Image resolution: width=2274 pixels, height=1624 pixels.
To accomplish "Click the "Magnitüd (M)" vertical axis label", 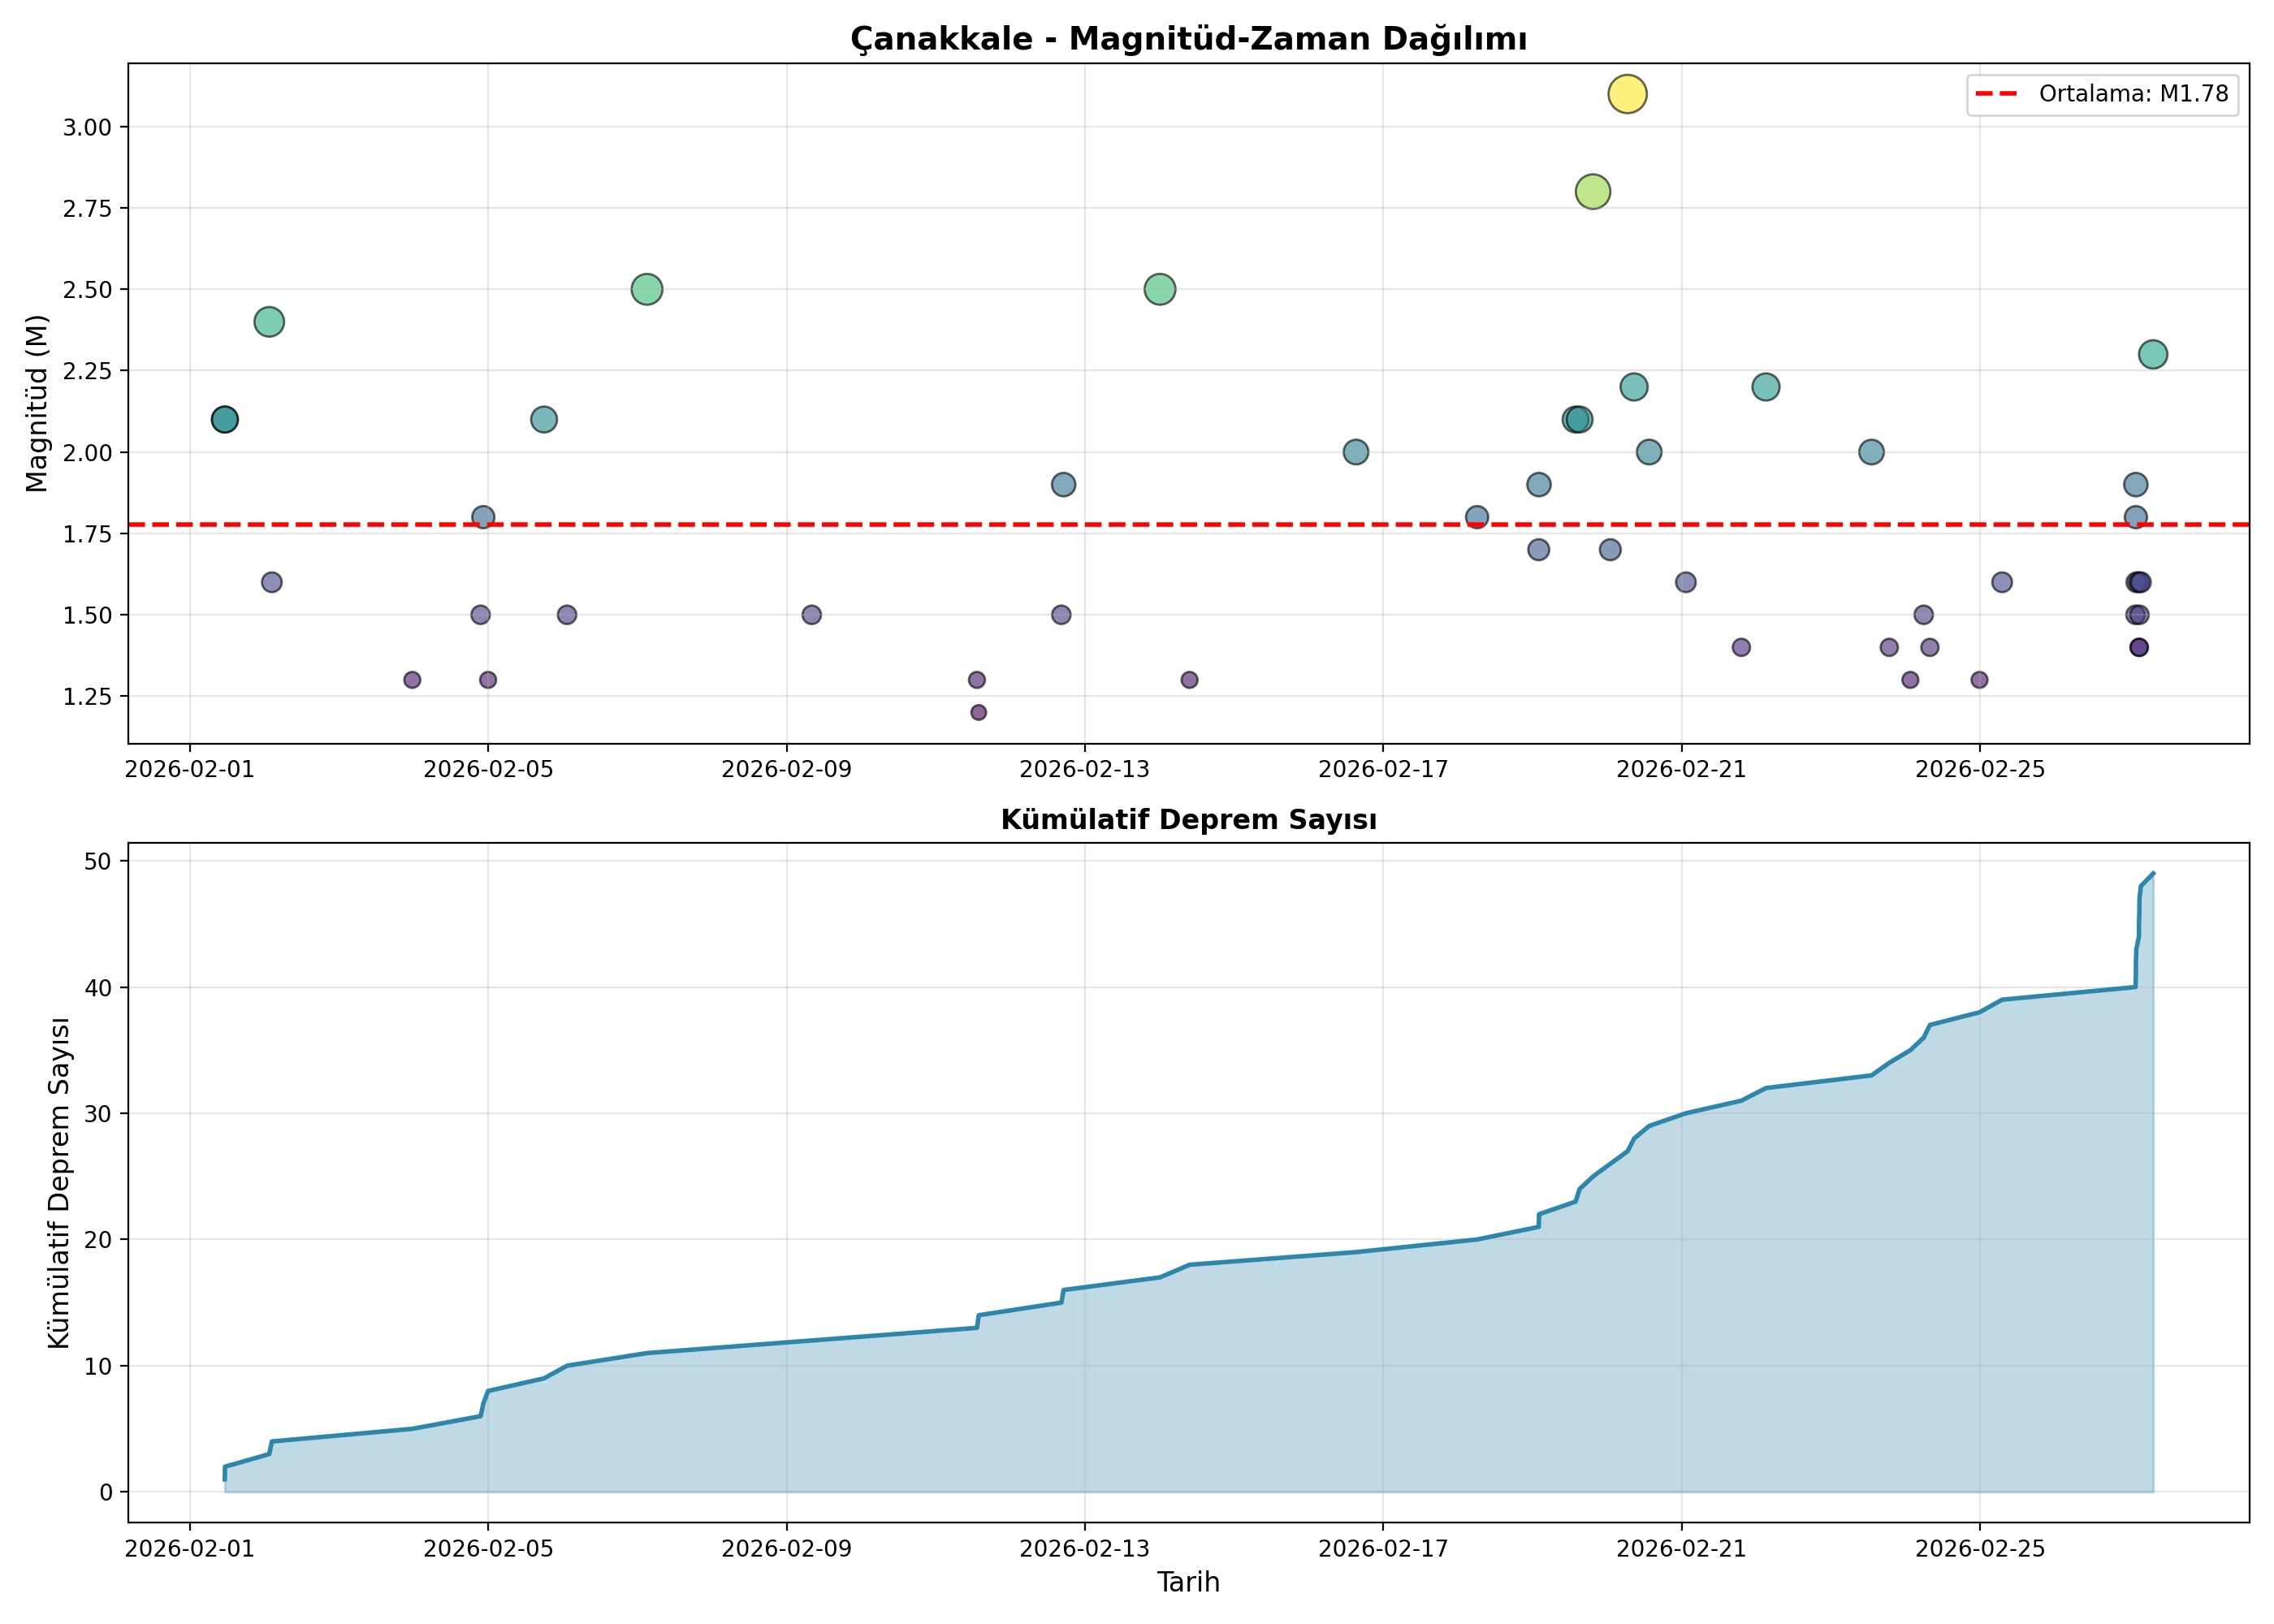I will [x=37, y=403].
